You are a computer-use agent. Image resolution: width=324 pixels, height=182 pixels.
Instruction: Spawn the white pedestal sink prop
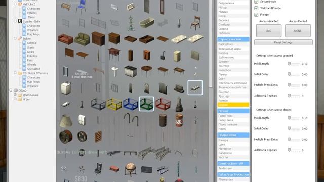coord(114,71)
